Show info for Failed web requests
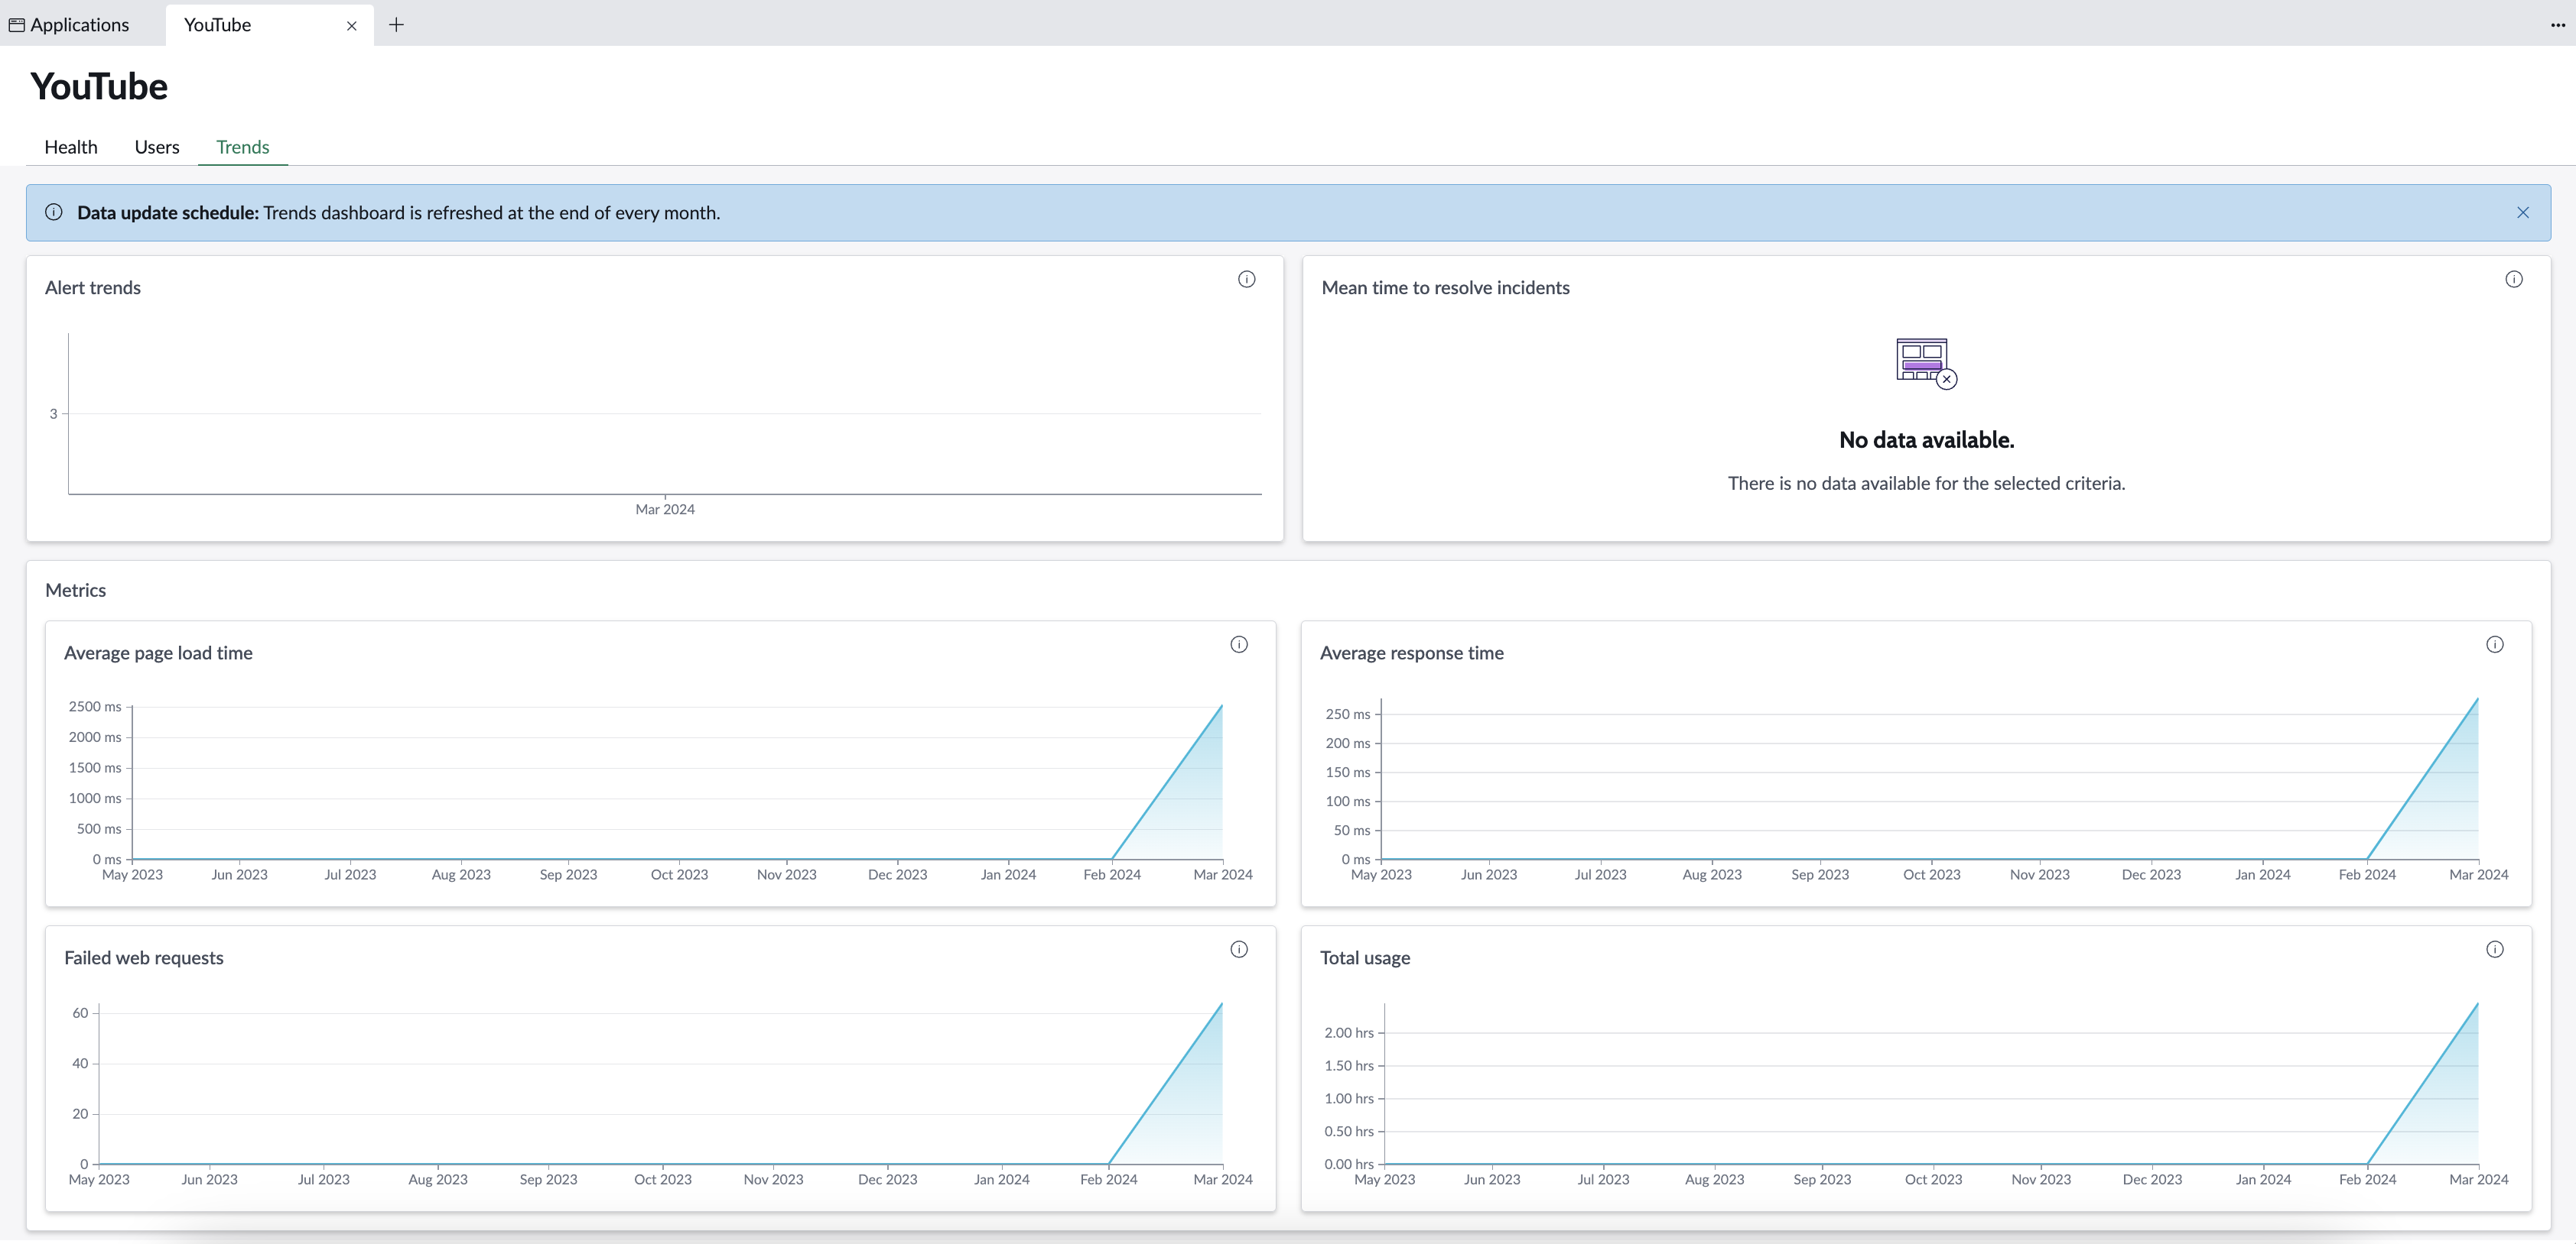Image resolution: width=2576 pixels, height=1244 pixels. tap(1239, 949)
